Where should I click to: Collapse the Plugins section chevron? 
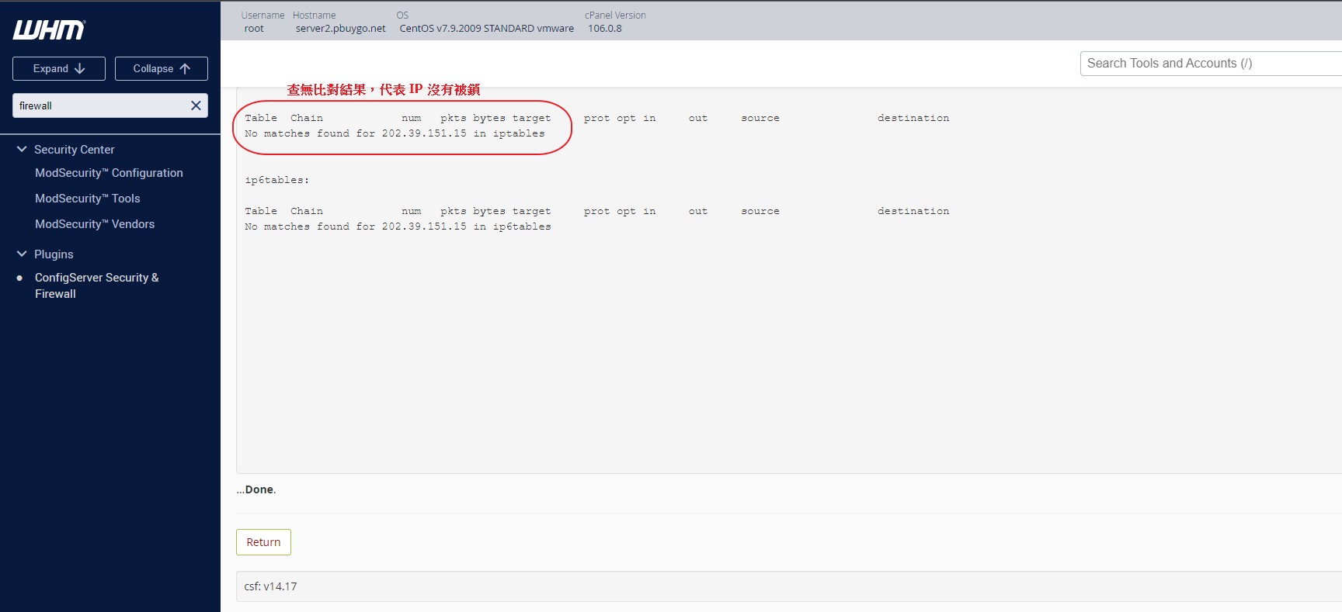(x=22, y=254)
